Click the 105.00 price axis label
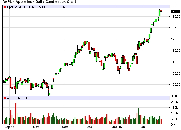Image resolution: width=181 pixels, height=130 pixels. [x=176, y=73]
